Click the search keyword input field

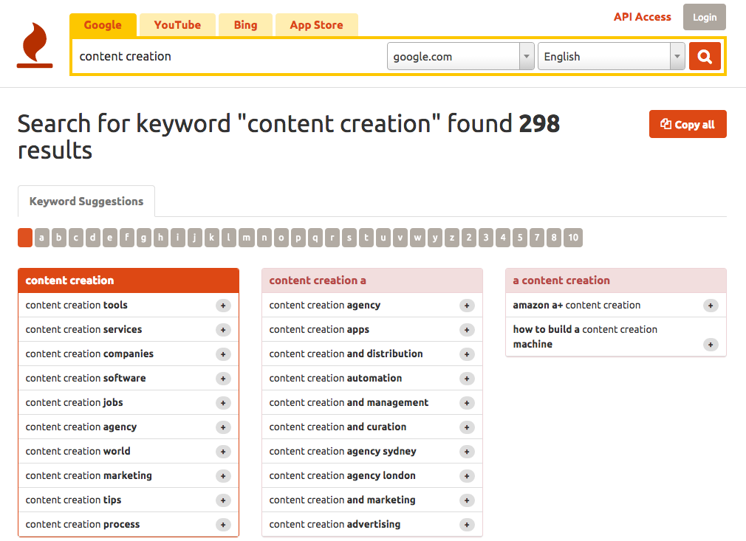pos(228,56)
